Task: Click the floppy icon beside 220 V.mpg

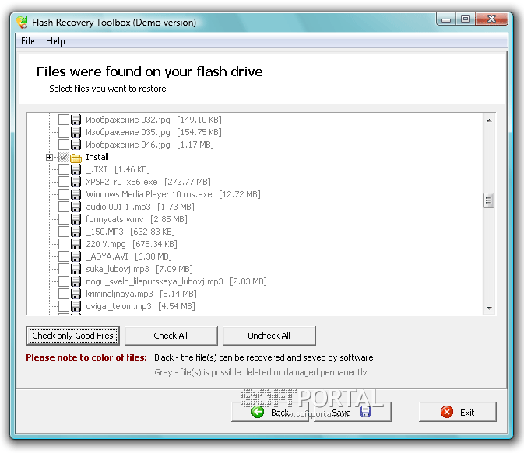Action: 76,244
